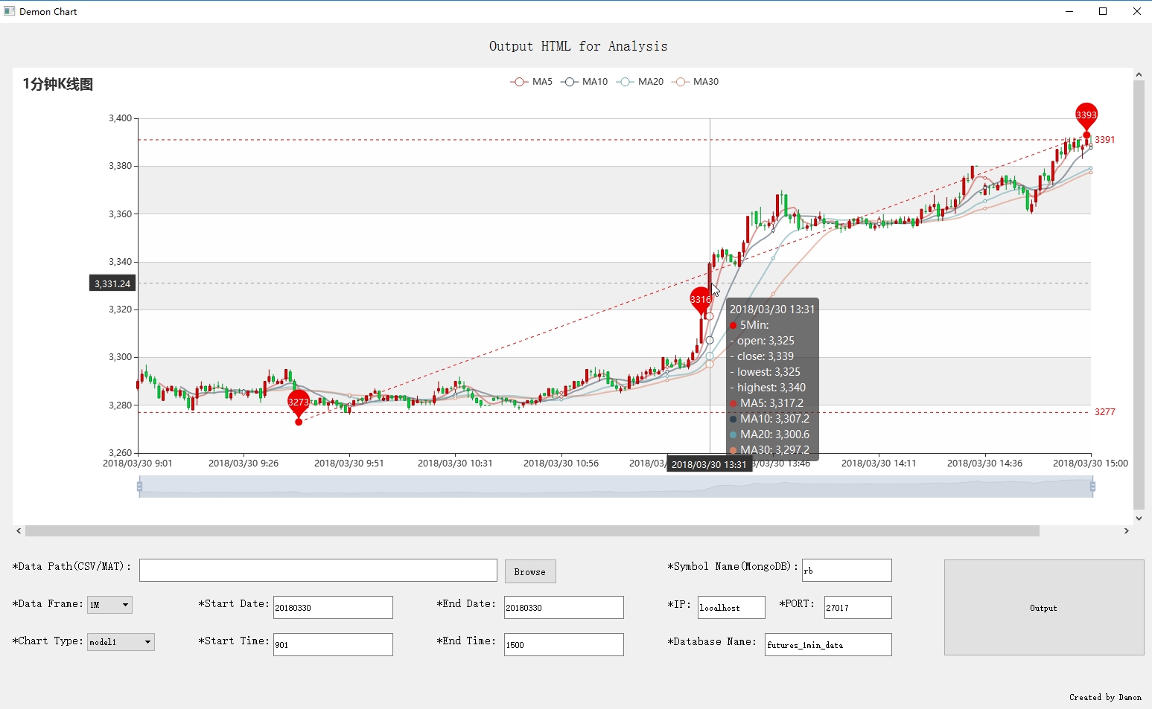Click the vertical scrollbar up arrow

[1139, 74]
